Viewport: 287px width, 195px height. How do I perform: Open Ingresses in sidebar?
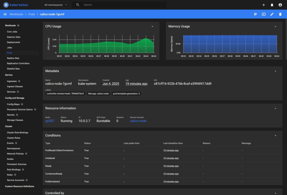(x=12, y=81)
